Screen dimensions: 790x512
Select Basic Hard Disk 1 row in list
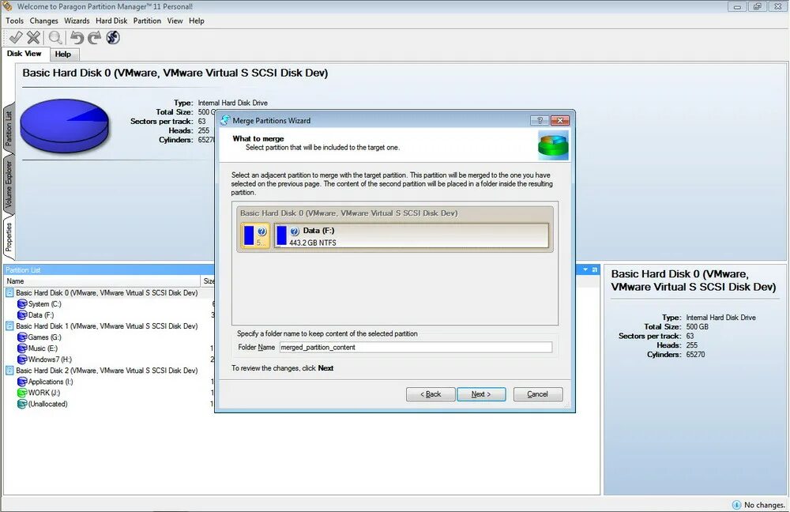click(107, 326)
